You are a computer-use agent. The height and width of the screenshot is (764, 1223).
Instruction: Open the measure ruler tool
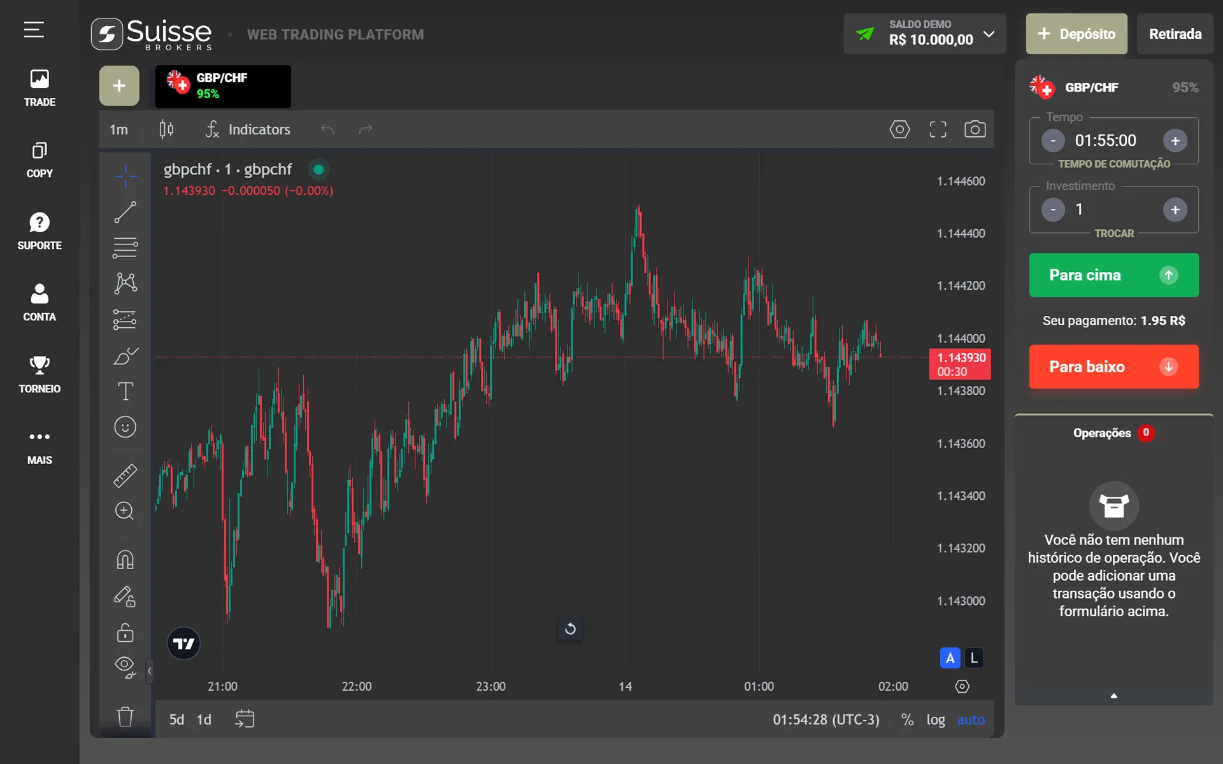pos(125,476)
